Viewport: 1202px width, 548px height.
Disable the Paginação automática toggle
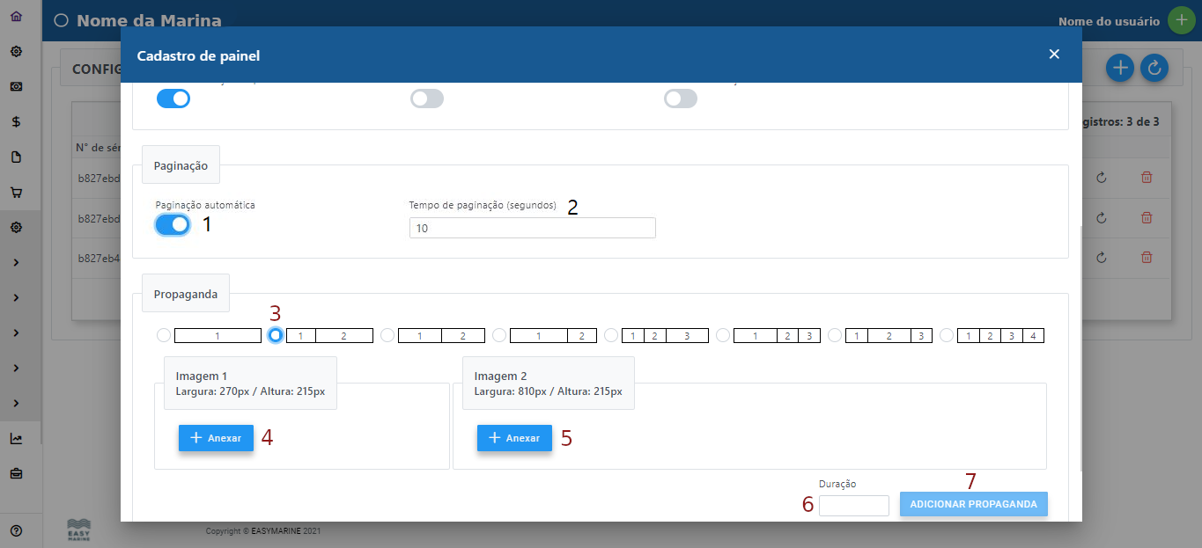[173, 225]
